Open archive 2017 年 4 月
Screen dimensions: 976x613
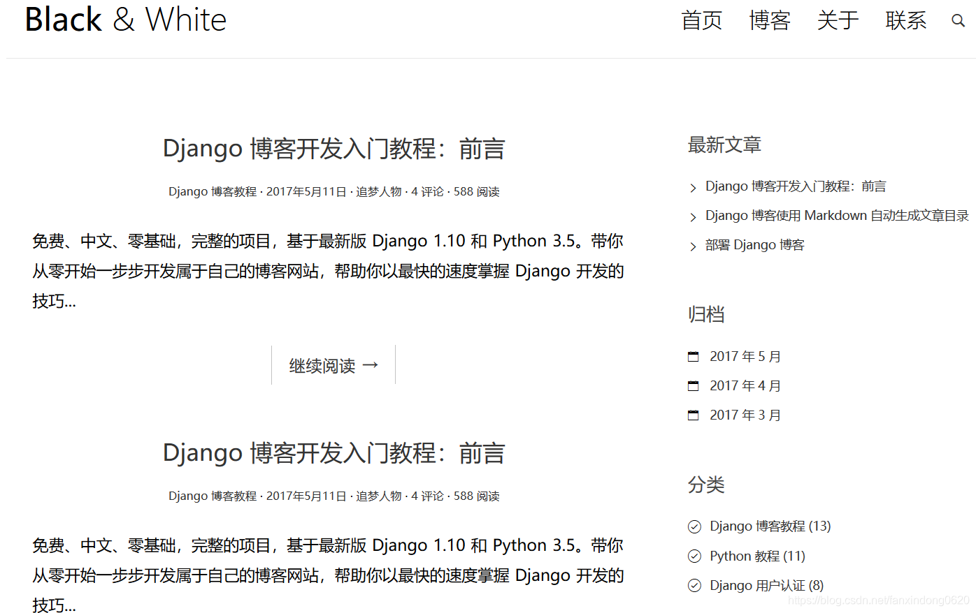tap(745, 386)
